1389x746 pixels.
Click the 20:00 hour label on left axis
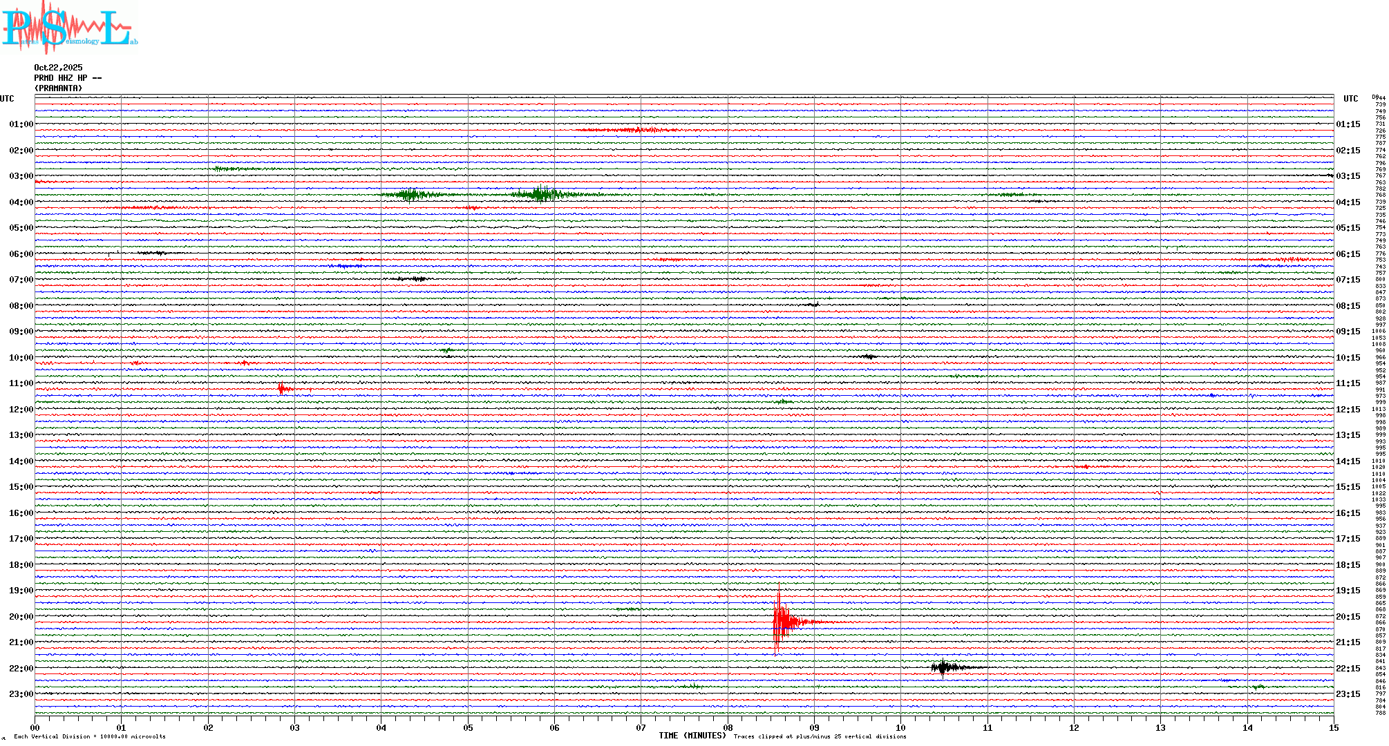[x=21, y=617]
